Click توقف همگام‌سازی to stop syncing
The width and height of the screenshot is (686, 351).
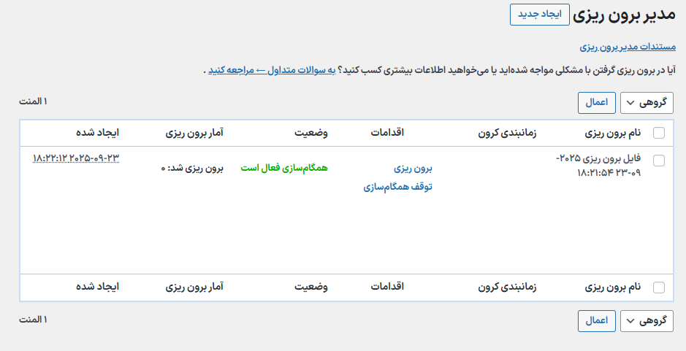[397, 187]
